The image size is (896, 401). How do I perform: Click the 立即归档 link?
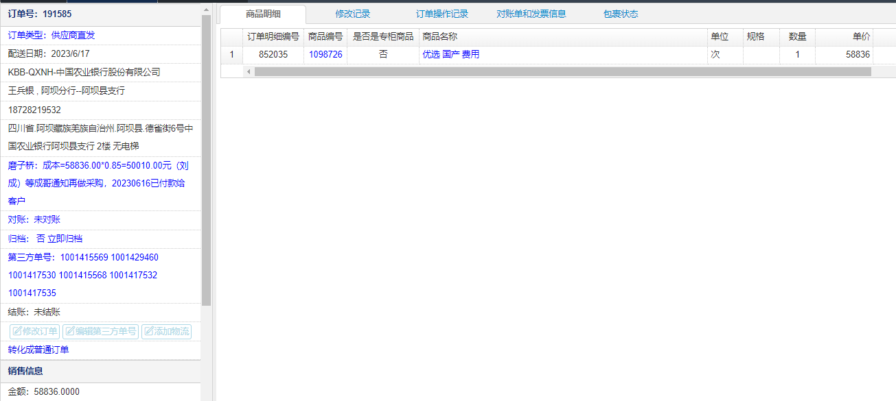point(65,239)
